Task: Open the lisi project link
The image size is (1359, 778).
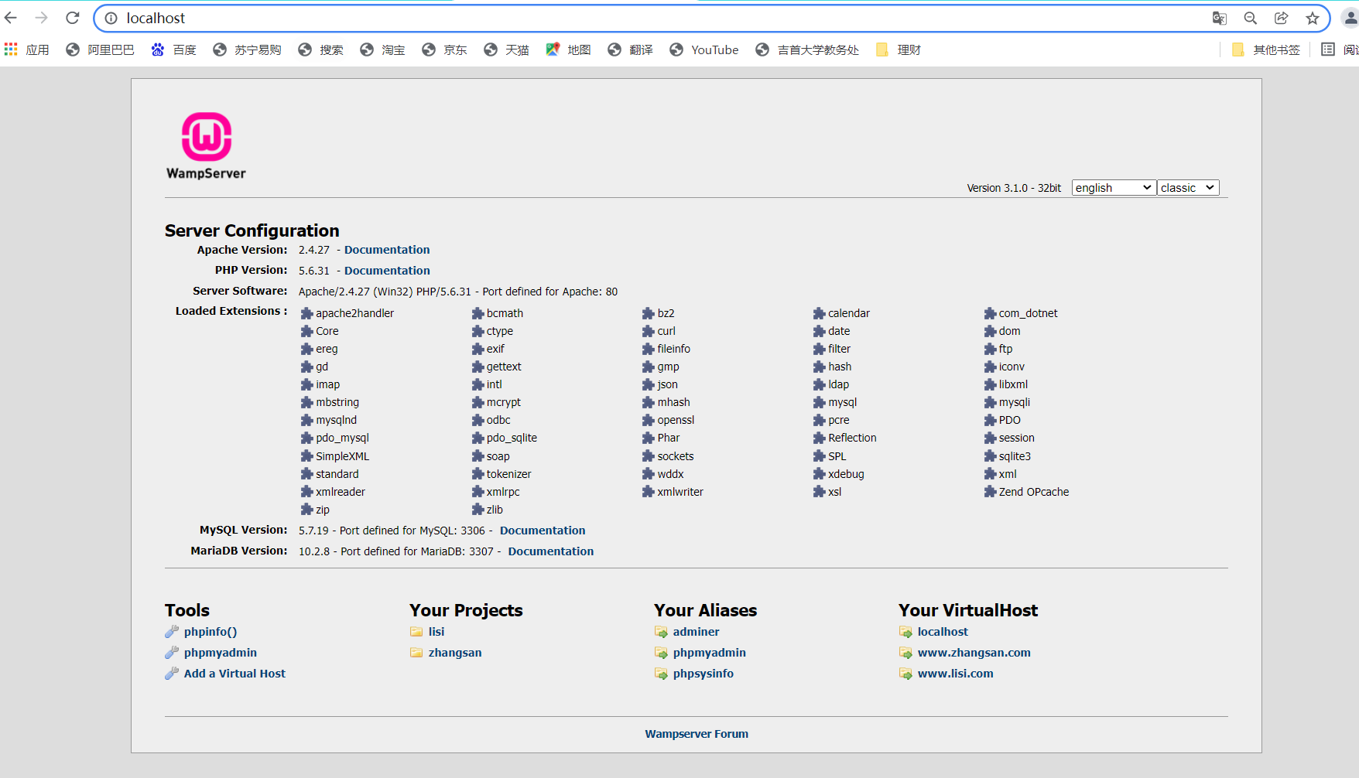Action: [436, 632]
